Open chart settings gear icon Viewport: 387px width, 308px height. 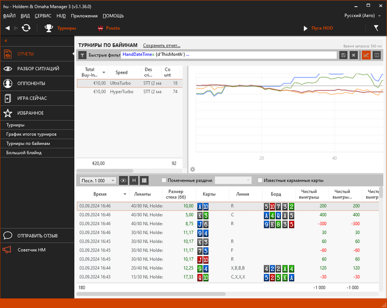click(192, 169)
